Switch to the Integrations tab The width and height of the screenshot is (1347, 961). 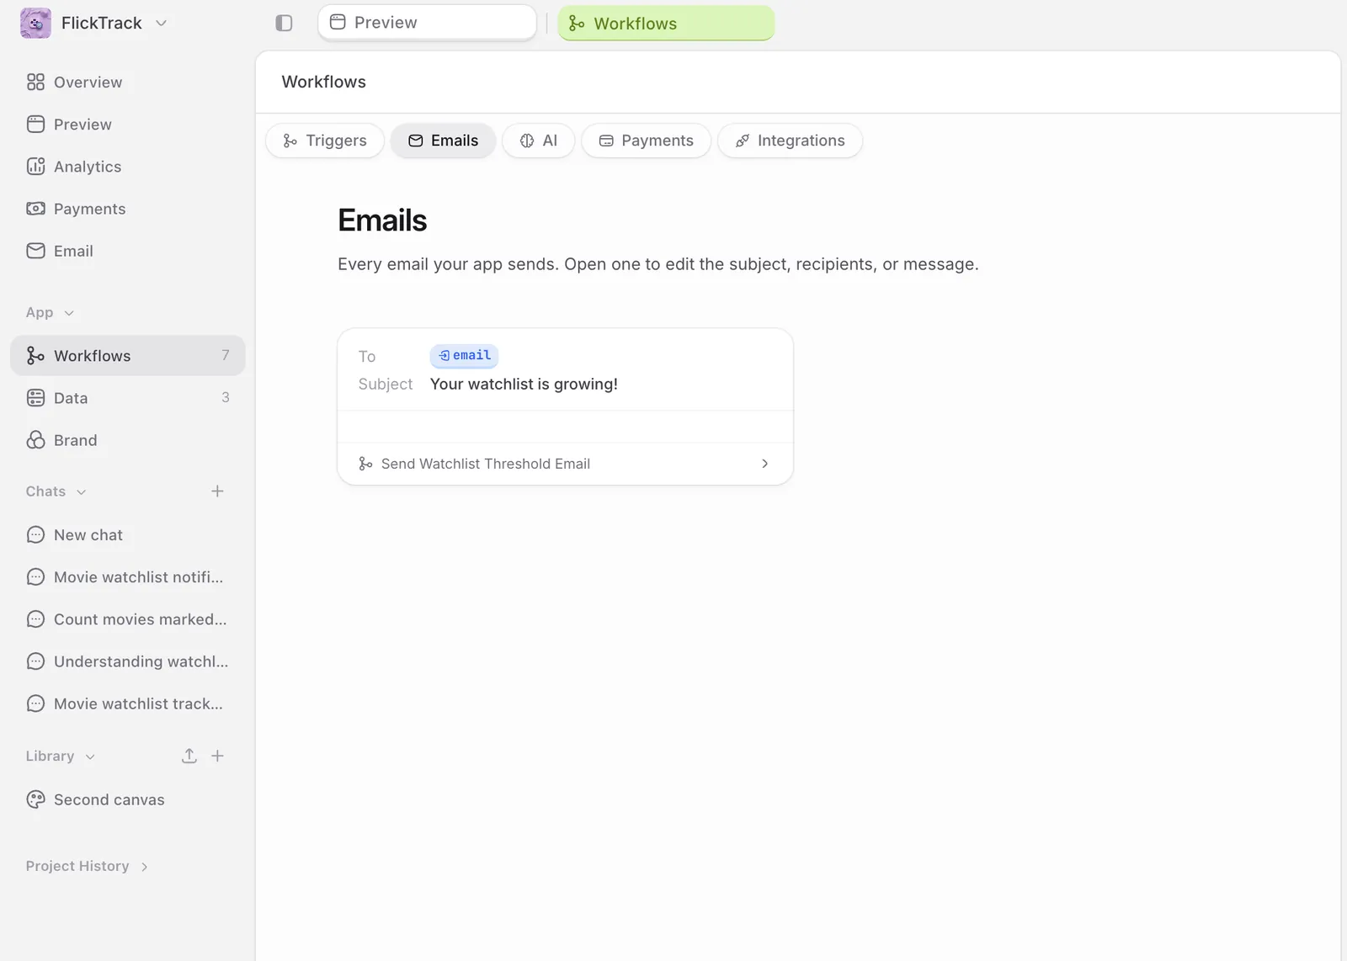click(790, 141)
